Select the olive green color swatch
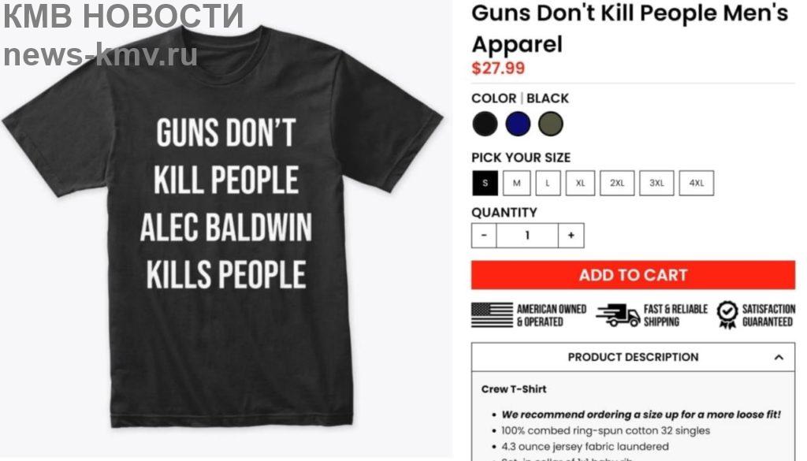Screen dimensions: 807x461 (551, 124)
